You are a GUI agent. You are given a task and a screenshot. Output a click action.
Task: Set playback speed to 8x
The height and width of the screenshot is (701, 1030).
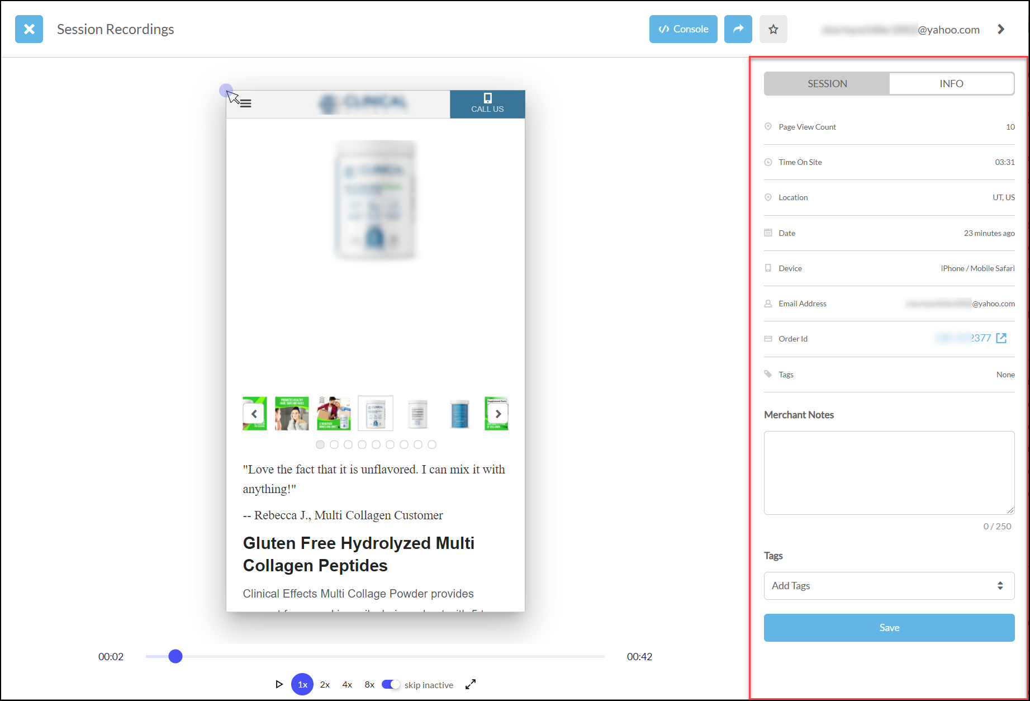tap(369, 685)
